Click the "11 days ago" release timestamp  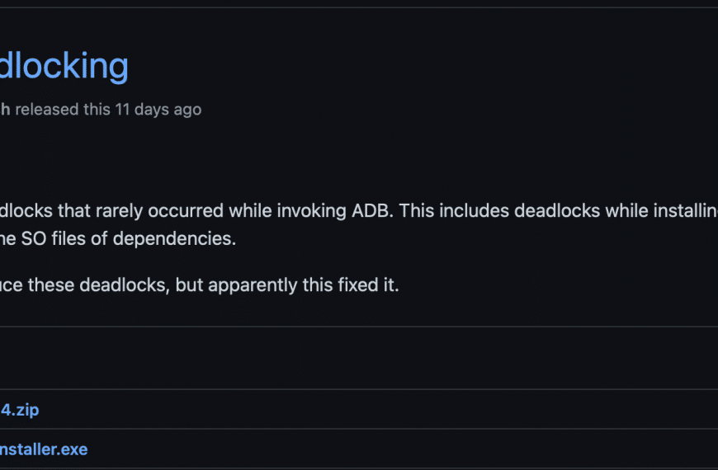tap(158, 110)
